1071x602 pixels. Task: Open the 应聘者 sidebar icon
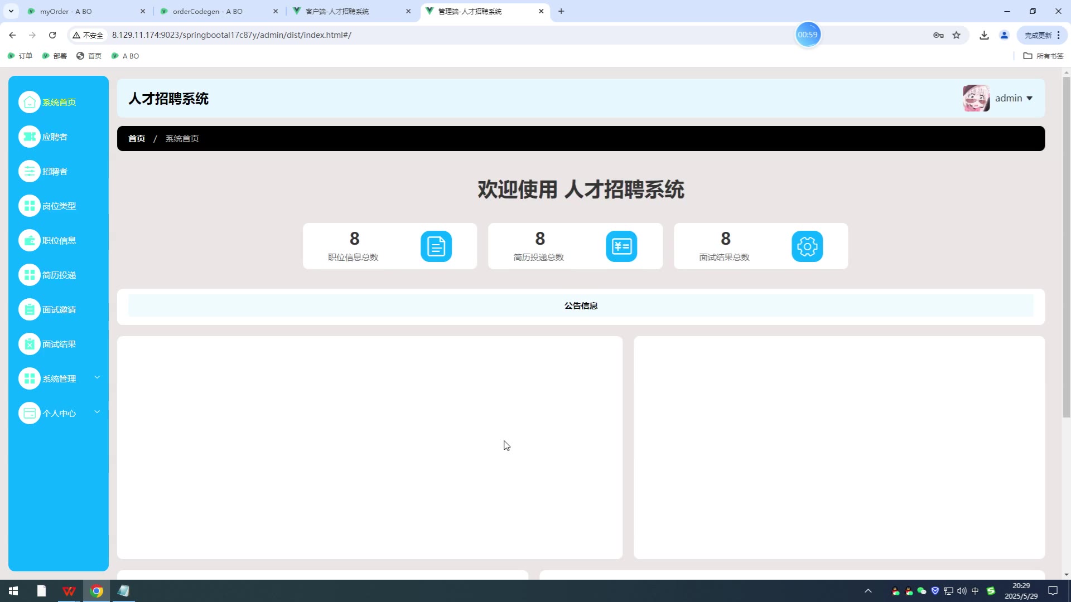click(x=30, y=137)
